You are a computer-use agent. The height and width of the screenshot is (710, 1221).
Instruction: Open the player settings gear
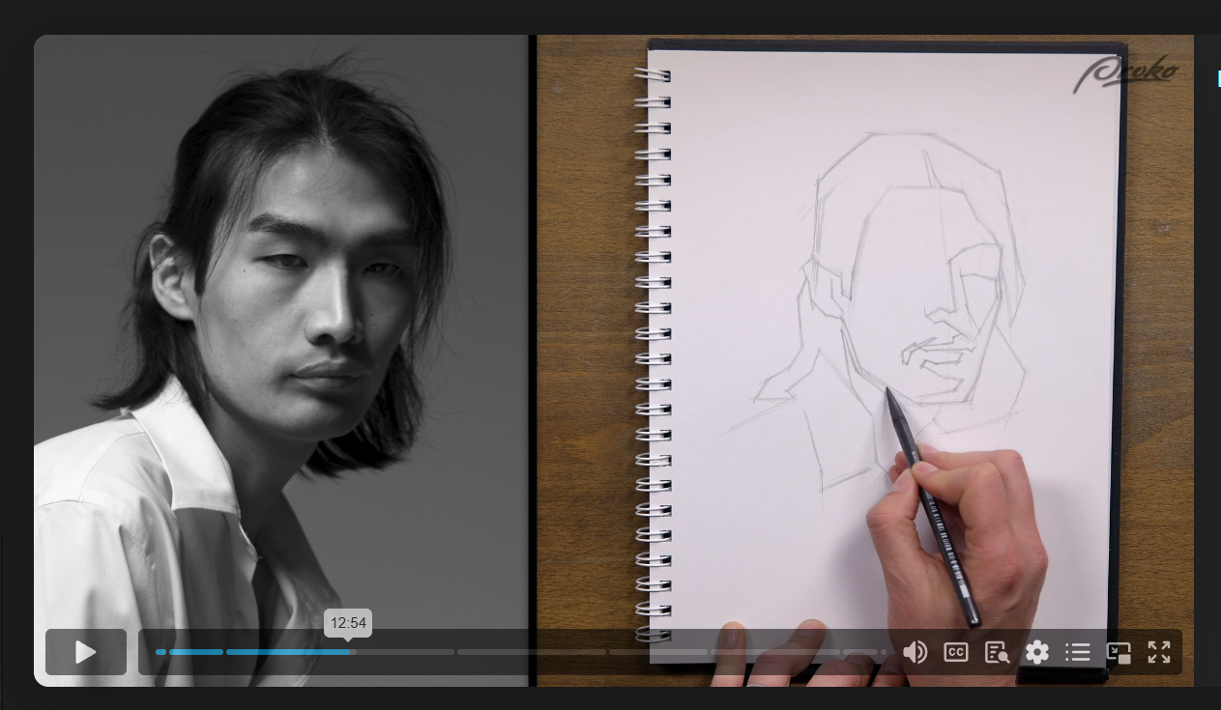[x=1037, y=652]
